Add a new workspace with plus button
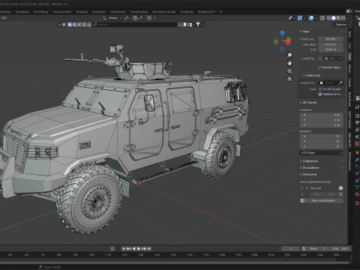Viewport: 360px width, 270px height. (220, 12)
